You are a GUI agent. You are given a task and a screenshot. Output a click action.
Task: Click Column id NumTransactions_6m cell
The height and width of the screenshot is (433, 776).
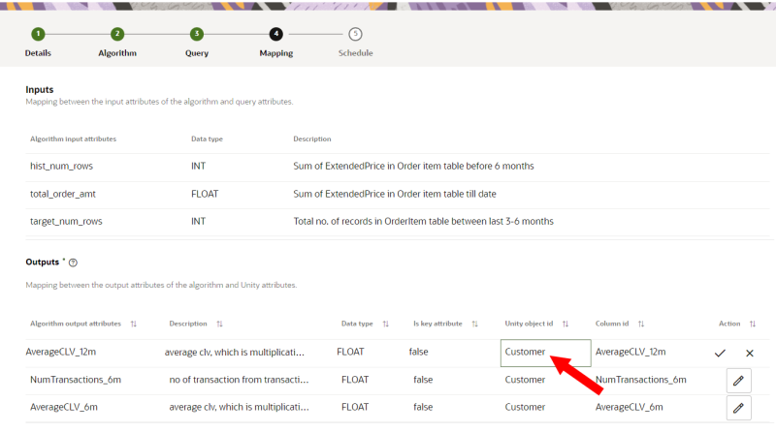pos(641,380)
